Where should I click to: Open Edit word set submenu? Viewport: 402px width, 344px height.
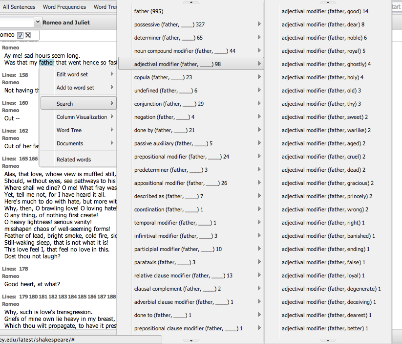79,74
